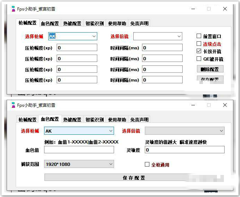Open the 智能识别 tab in the upper window

pyautogui.click(x=94, y=23)
